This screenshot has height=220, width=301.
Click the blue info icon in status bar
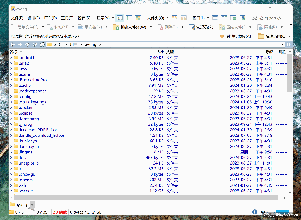(x=254, y=212)
